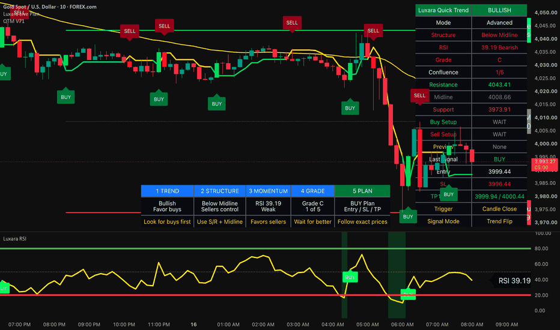
Task: Click the BUY marker below the 08:00 PM candles
Action: (65, 97)
